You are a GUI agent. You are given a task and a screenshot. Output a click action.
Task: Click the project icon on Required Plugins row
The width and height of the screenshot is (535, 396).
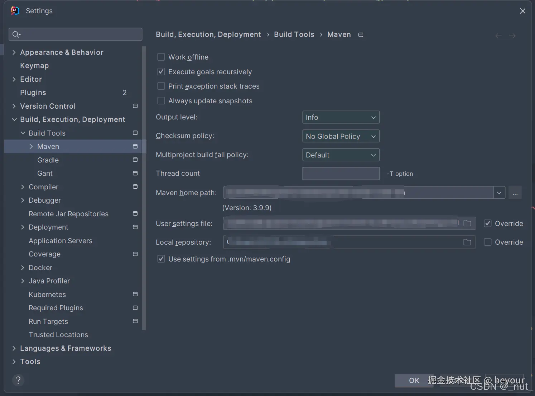click(x=135, y=308)
